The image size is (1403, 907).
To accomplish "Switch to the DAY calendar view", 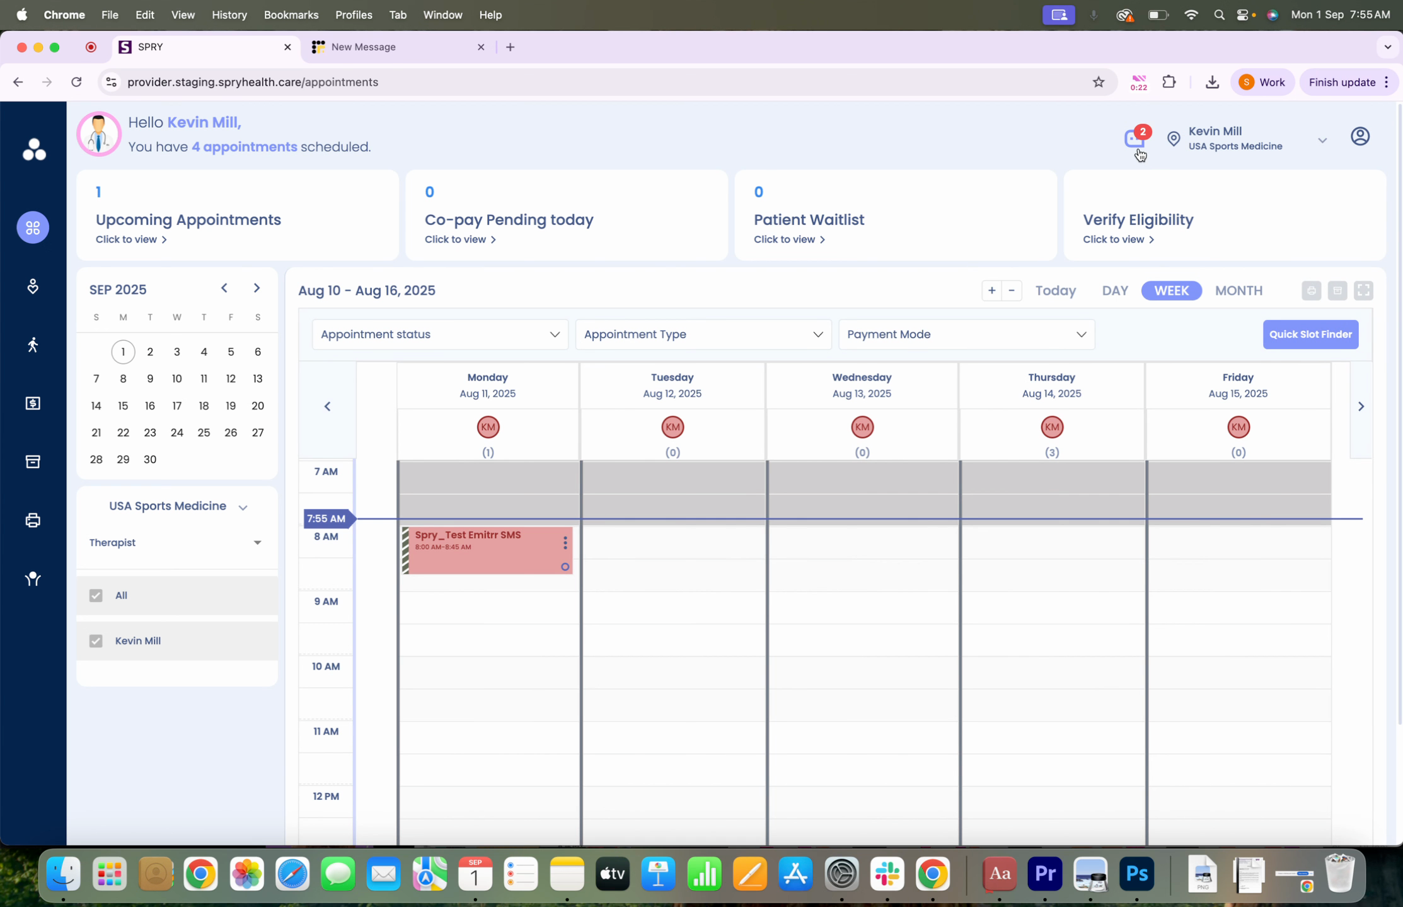I will pos(1114,290).
